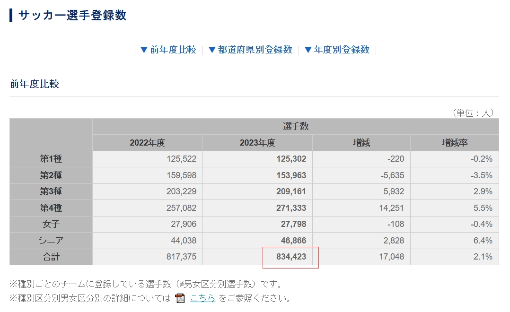Click the 2022年度 column header
Image resolution: width=510 pixels, height=312 pixels.
point(147,143)
